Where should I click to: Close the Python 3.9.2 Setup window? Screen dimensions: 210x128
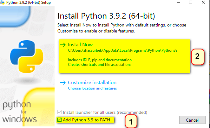click(203, 2)
